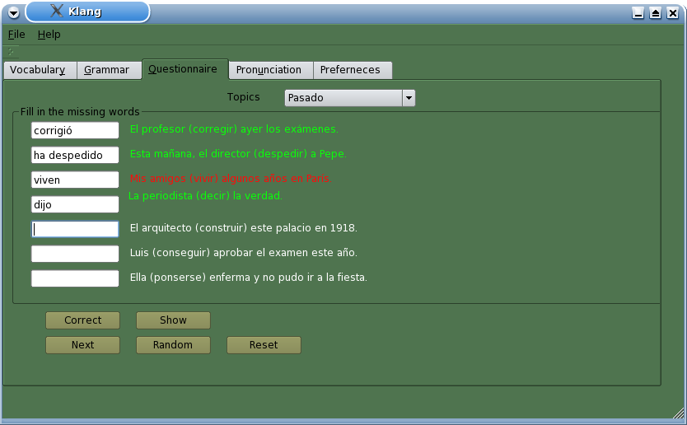Click the Topics label
687x425 pixels.
click(243, 97)
